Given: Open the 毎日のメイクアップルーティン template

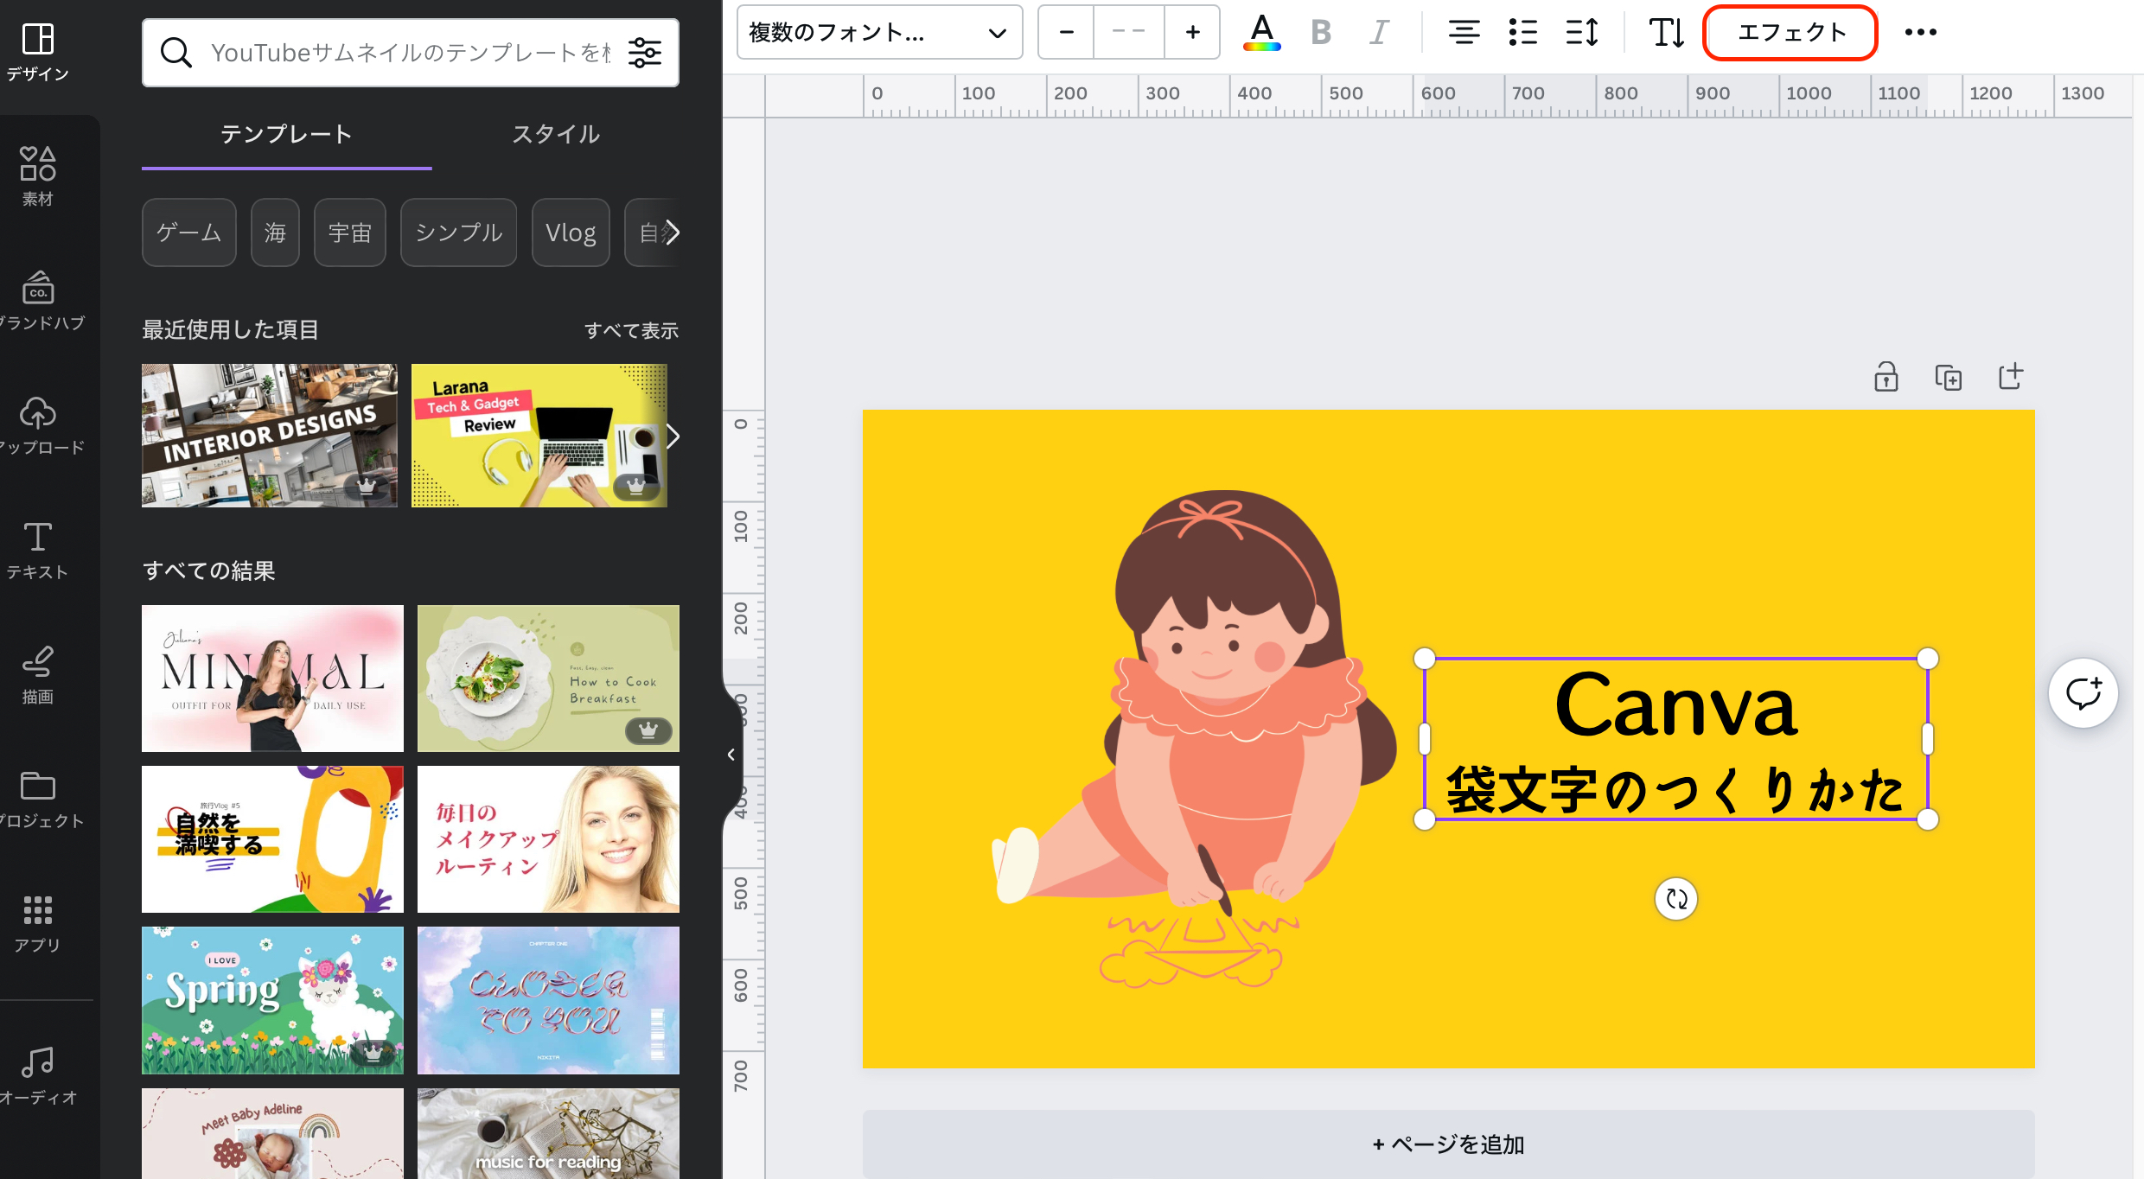Looking at the screenshot, I should [x=548, y=839].
